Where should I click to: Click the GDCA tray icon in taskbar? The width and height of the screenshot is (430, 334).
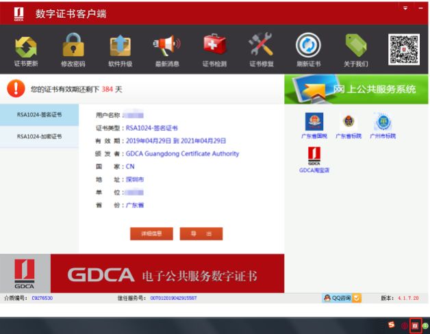pos(414,326)
